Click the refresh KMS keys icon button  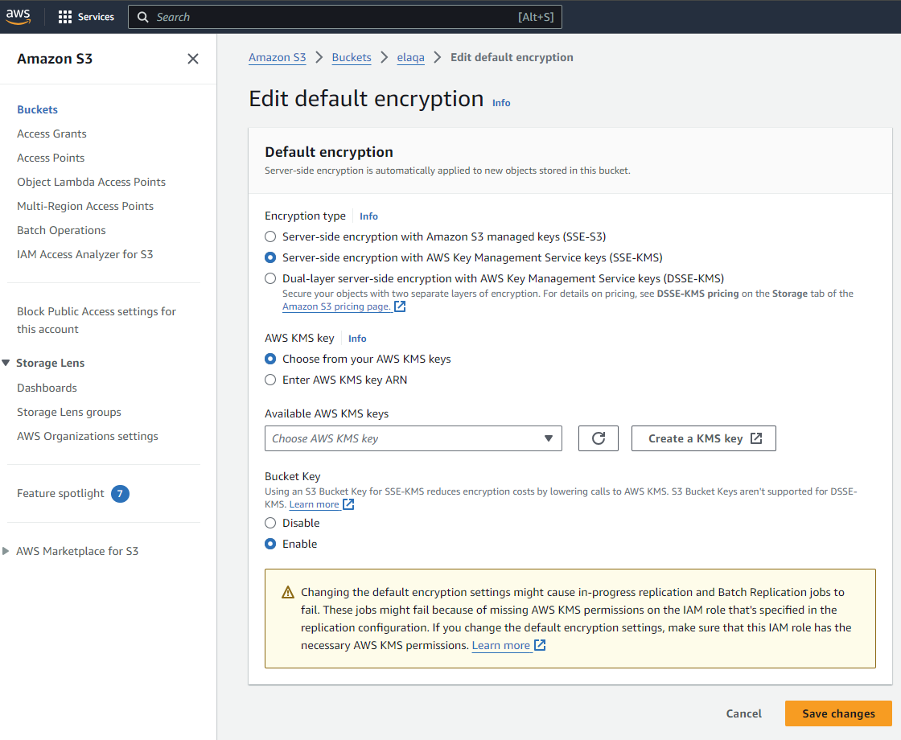(598, 438)
